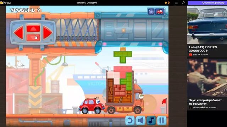Click the wooden crate in the truck
Screen dimensions: 227x127
[110, 91]
